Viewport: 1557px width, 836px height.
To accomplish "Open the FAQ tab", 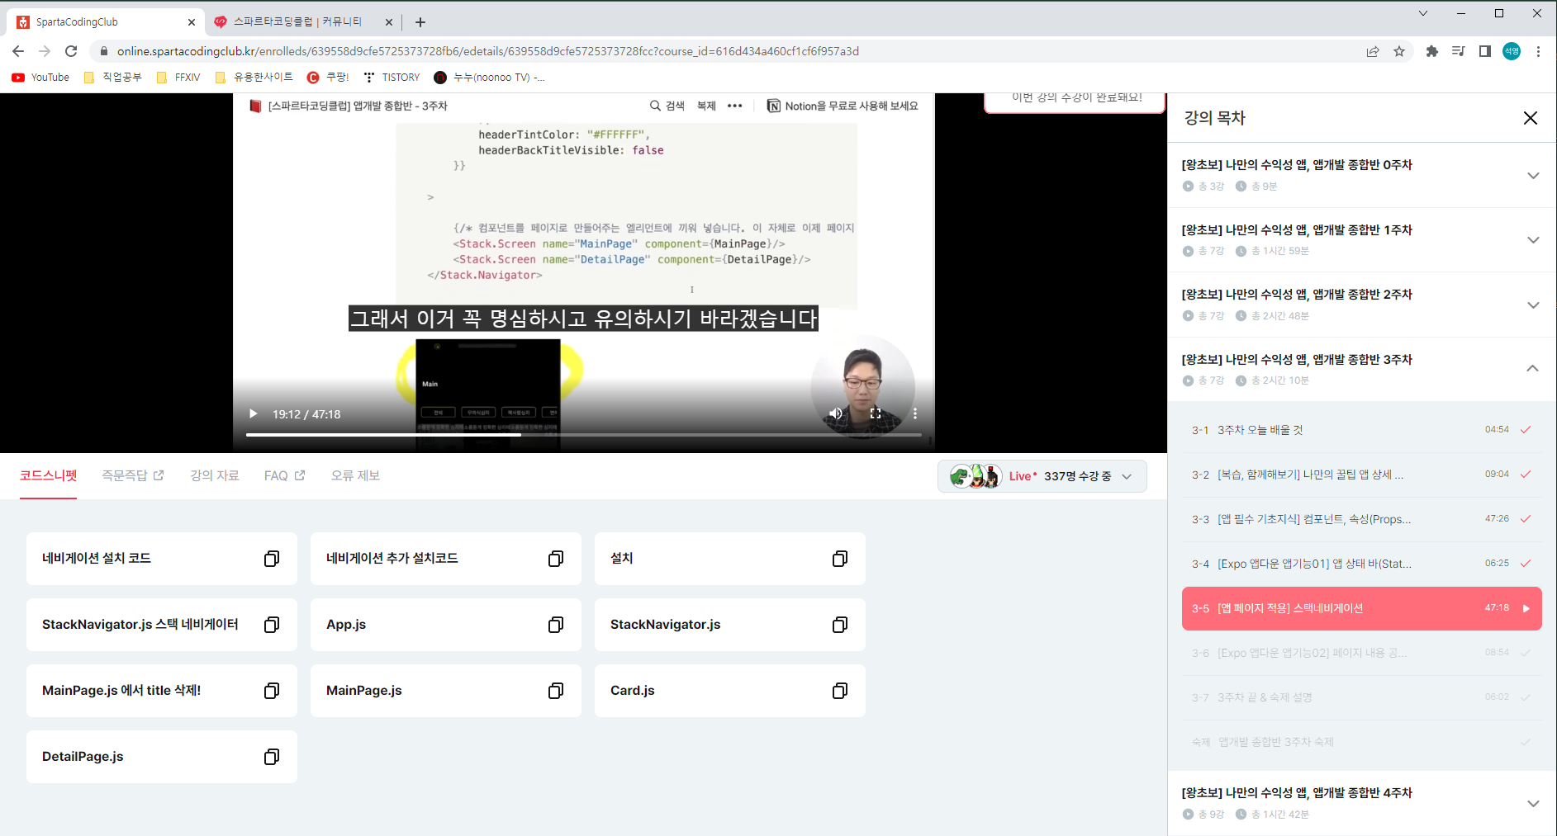I will click(x=284, y=475).
